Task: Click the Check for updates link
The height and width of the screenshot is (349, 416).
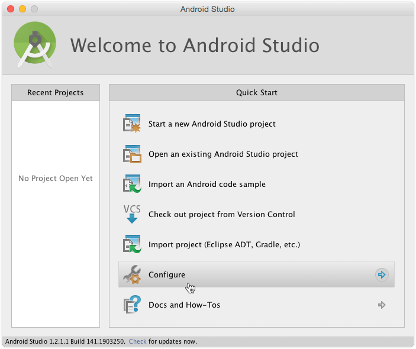Action: click(137, 341)
